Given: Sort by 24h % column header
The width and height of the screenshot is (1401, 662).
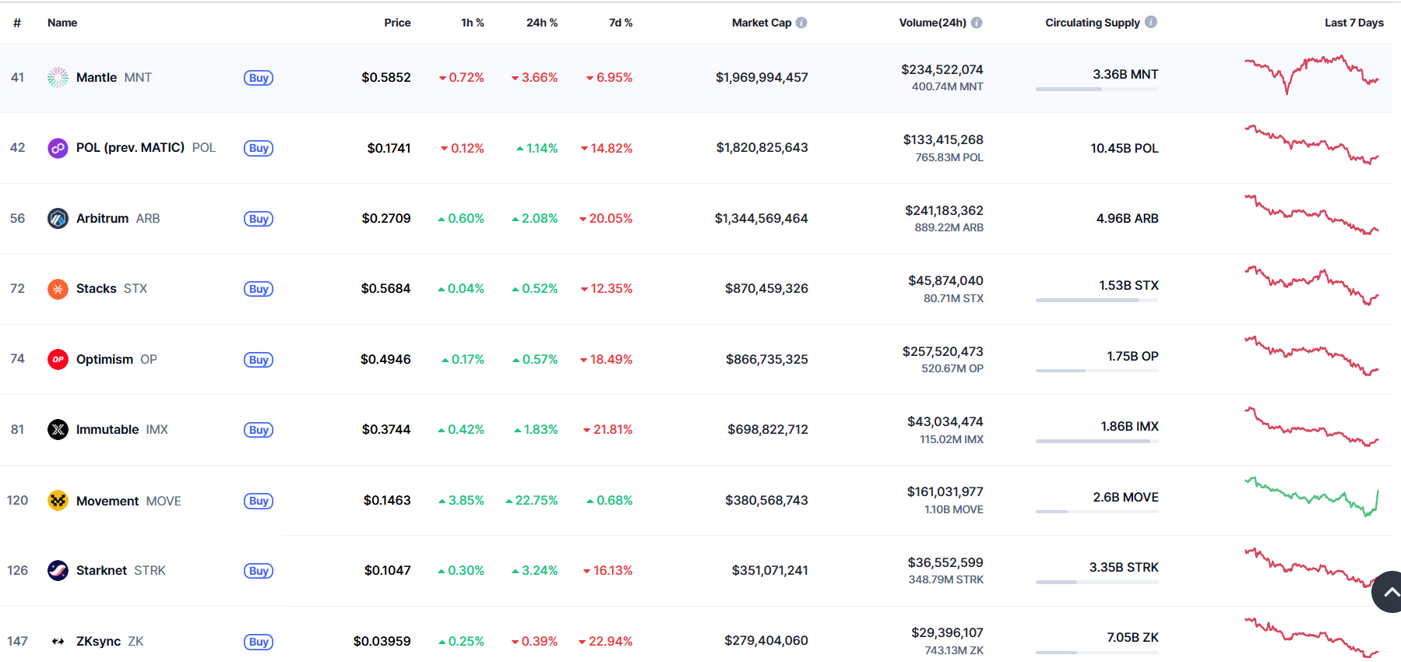Looking at the screenshot, I should click(x=542, y=23).
